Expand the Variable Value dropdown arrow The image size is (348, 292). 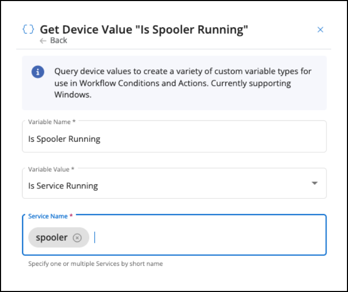click(x=314, y=183)
